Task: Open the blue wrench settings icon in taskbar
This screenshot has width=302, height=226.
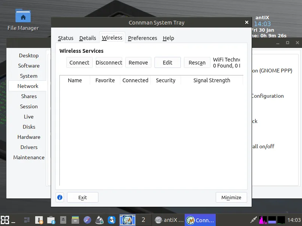Action: [112, 220]
